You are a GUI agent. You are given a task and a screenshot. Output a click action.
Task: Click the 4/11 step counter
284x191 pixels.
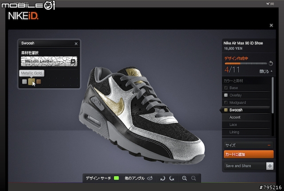click(232, 70)
